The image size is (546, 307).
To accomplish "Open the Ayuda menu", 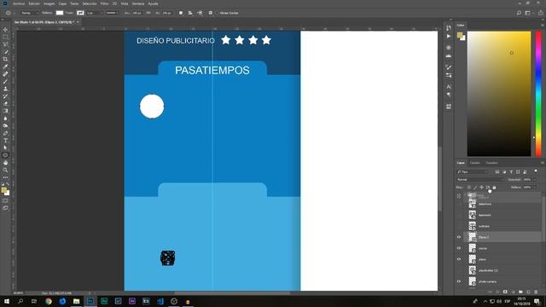I will click(154, 3).
